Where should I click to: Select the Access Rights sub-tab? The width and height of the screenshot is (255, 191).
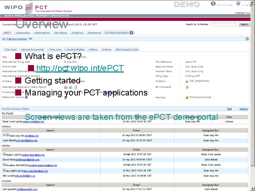click(75, 50)
